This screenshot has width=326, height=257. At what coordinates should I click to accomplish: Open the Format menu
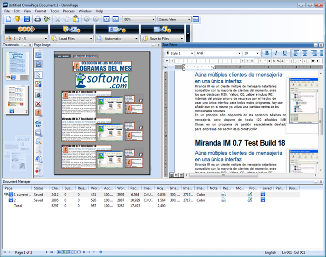click(41, 11)
